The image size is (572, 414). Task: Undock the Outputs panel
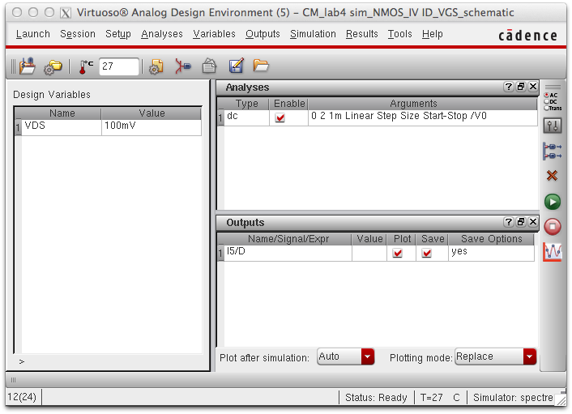pyautogui.click(x=521, y=222)
